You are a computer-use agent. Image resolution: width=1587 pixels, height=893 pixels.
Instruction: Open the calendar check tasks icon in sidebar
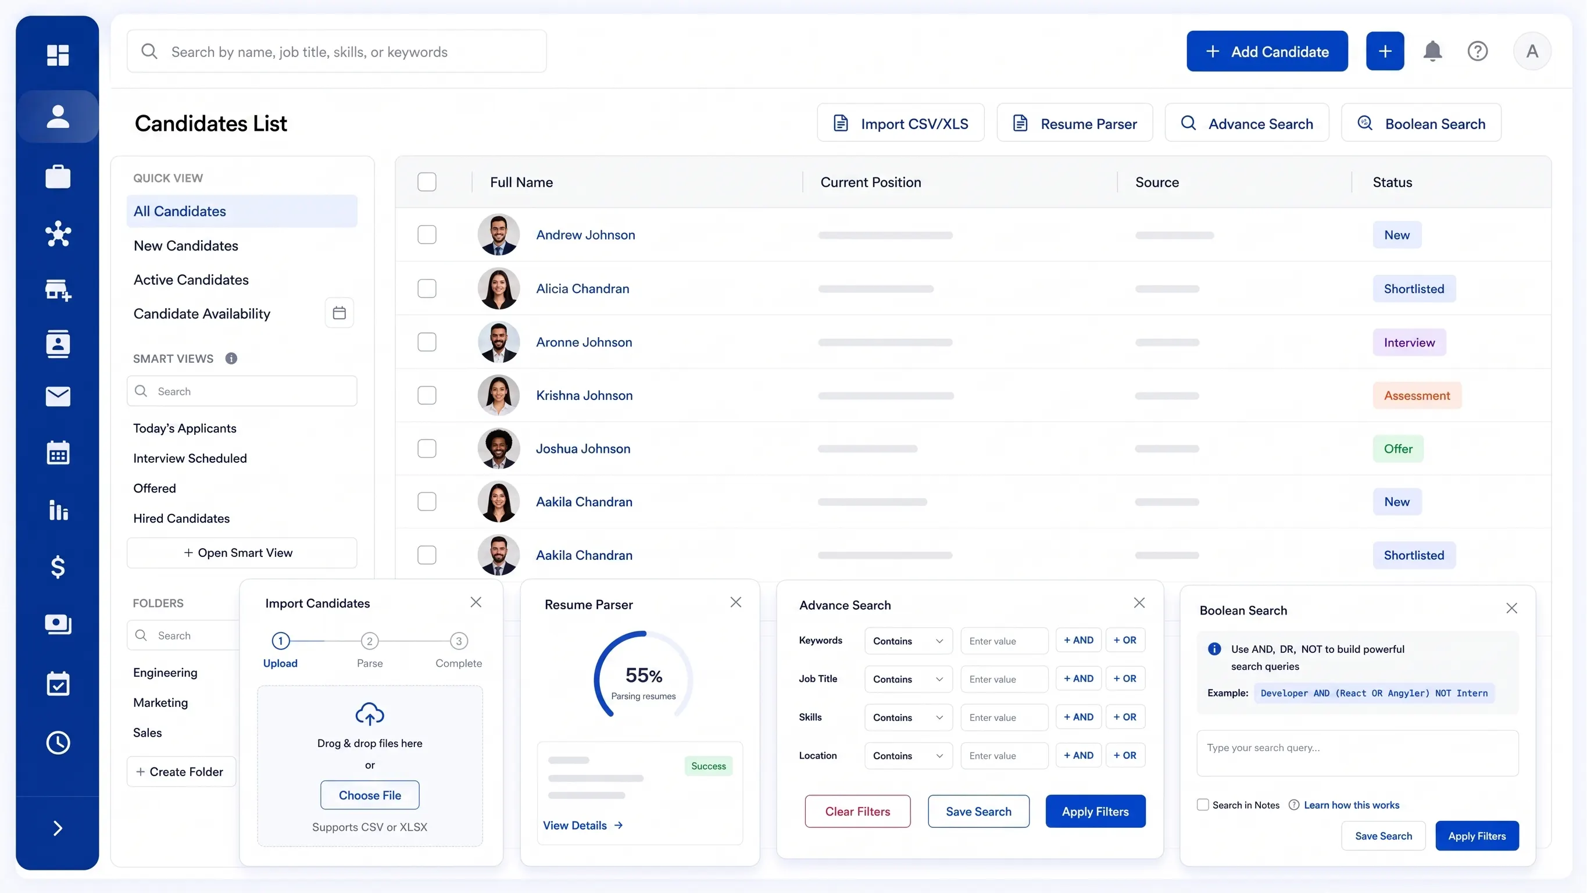coord(58,684)
